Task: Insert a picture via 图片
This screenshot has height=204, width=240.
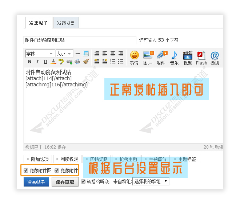Action: (x=148, y=58)
